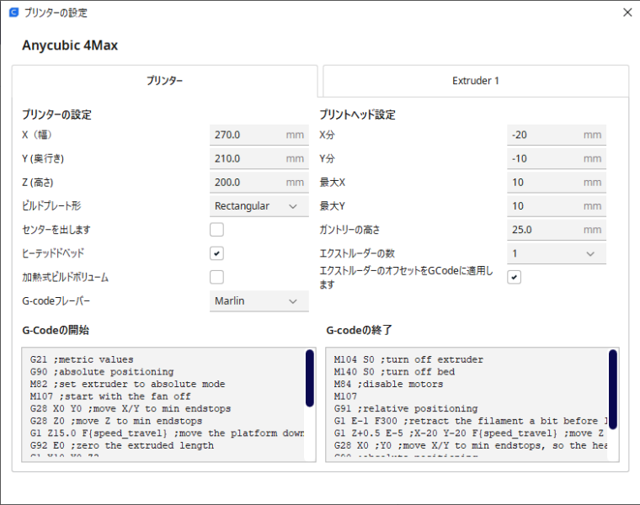This screenshot has width=640, height=505.
Task: Edit the 最大Y field
Action: (557, 206)
